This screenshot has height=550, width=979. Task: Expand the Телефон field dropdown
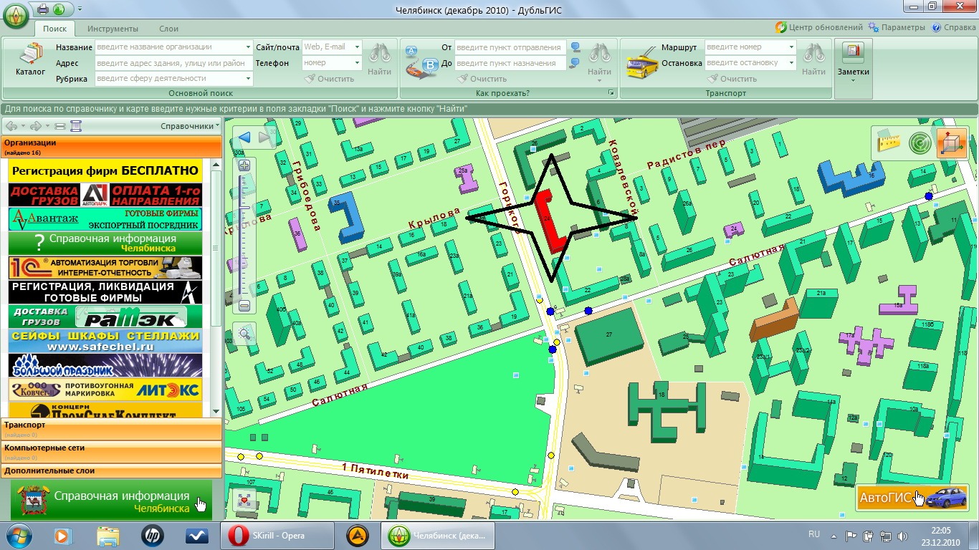pyautogui.click(x=357, y=63)
